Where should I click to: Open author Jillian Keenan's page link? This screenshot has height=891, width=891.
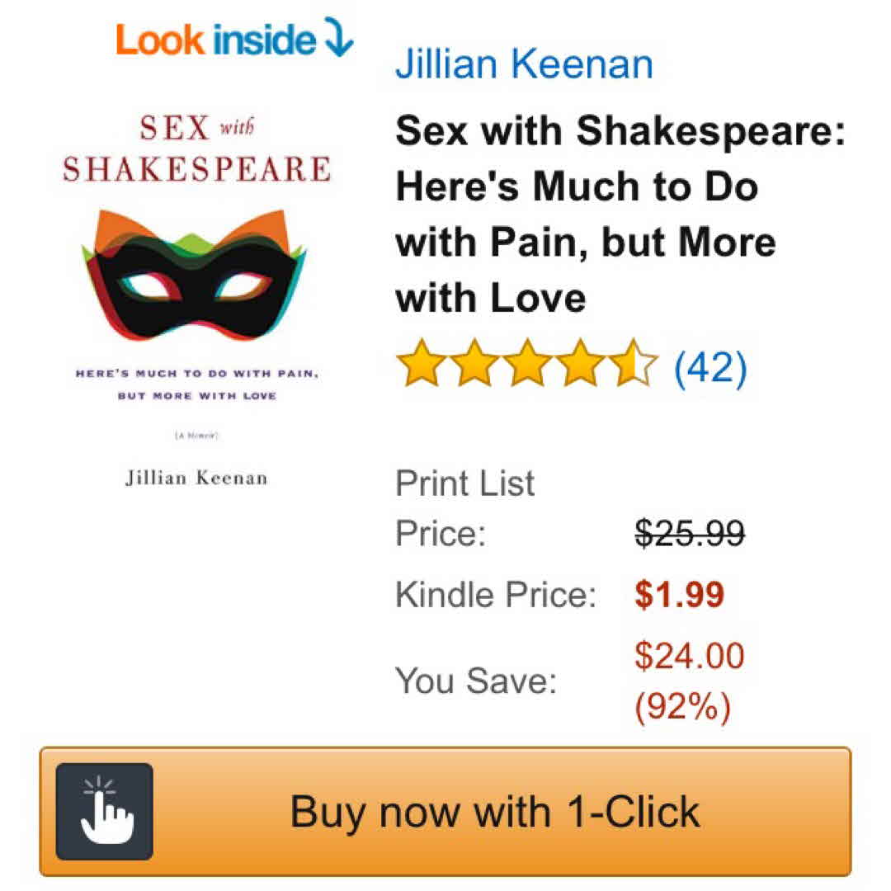[x=524, y=64]
